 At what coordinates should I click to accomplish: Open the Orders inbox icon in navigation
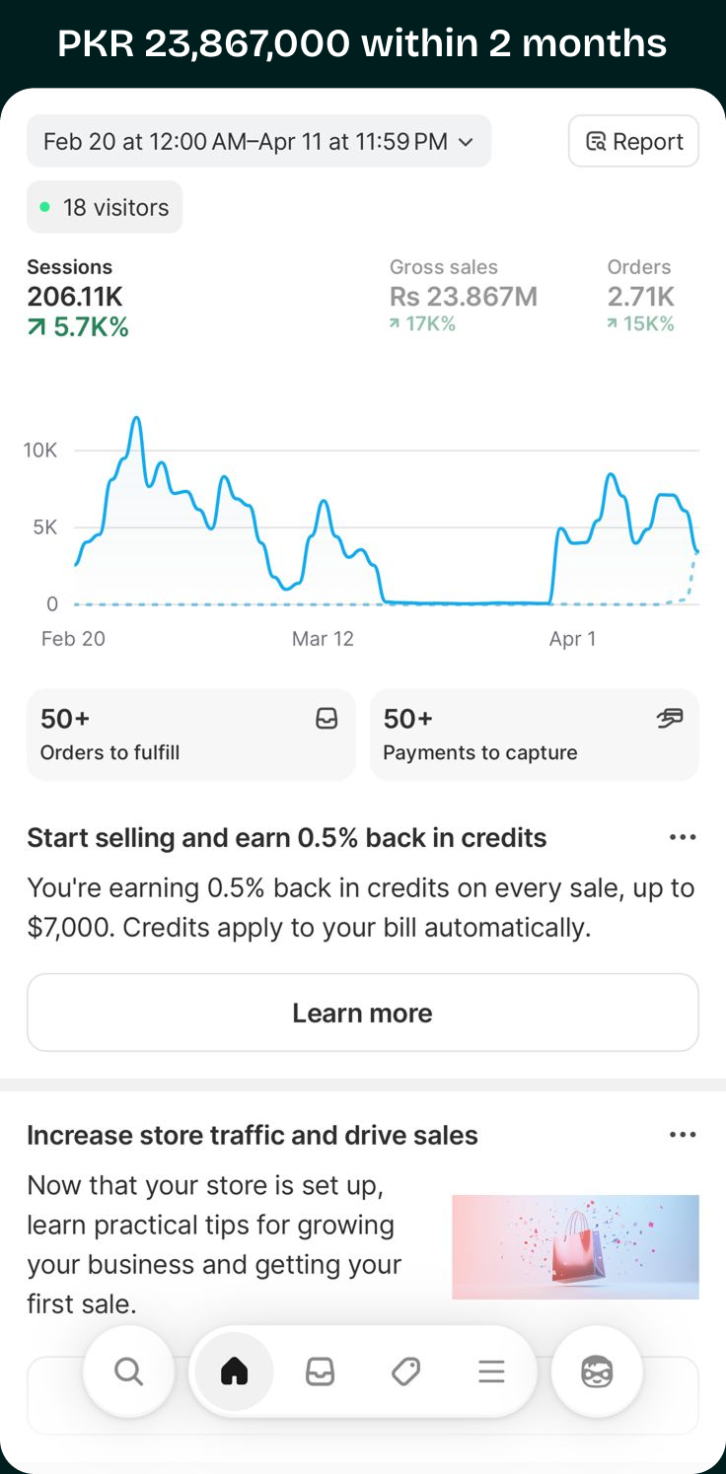click(x=320, y=1371)
